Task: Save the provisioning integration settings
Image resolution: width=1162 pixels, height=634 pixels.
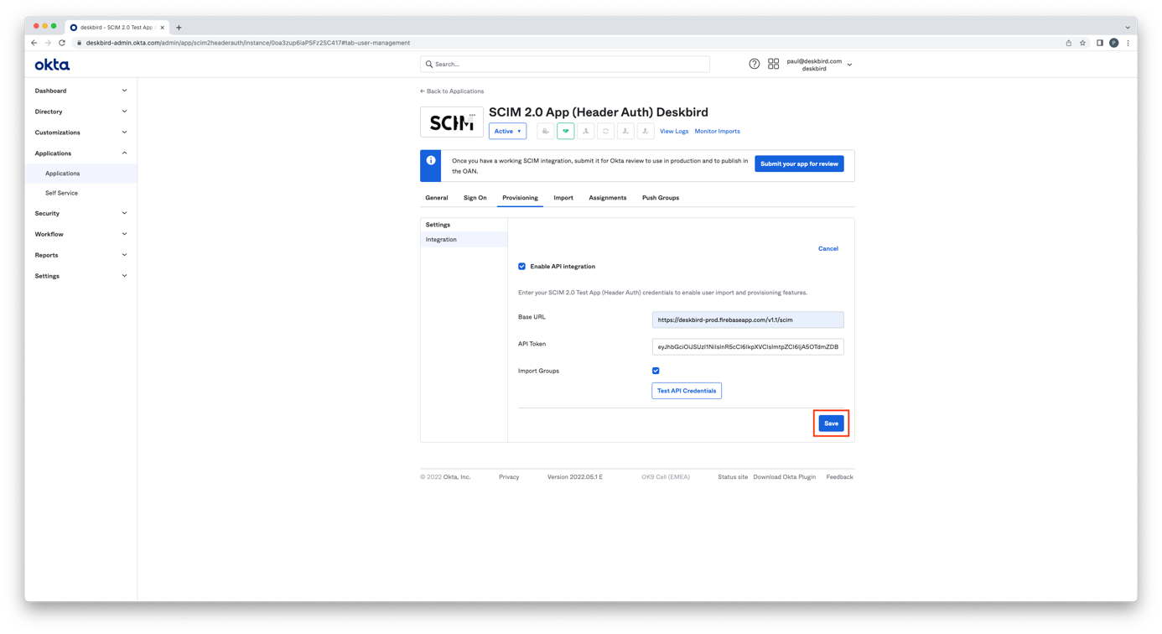Action: click(830, 424)
